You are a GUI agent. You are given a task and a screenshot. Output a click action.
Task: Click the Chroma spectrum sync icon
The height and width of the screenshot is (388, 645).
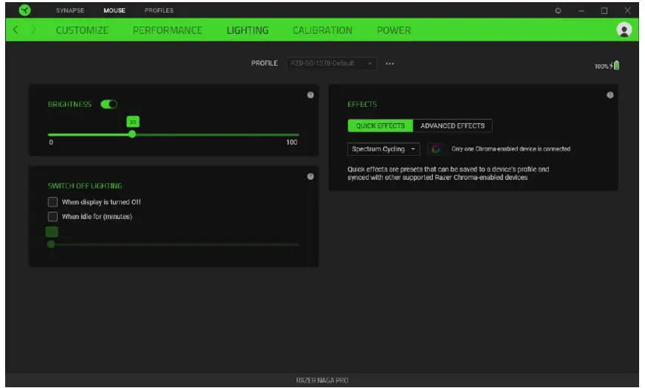[x=436, y=149]
